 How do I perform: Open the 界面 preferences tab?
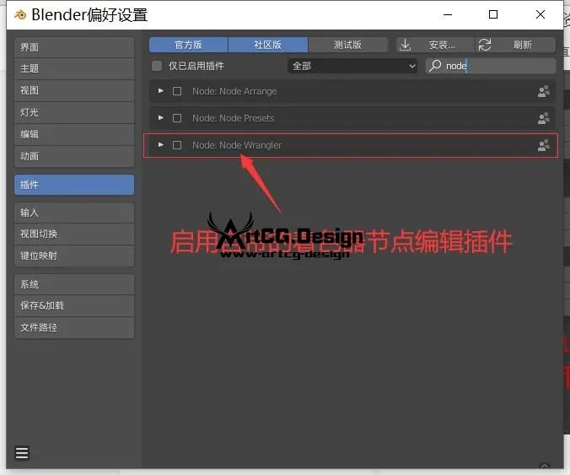(74, 47)
